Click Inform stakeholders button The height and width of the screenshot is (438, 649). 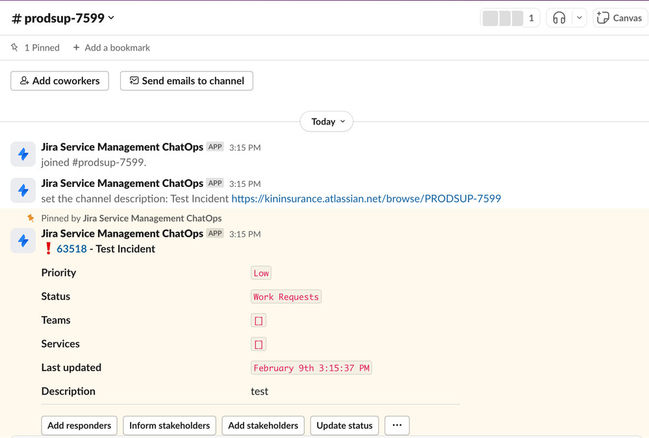click(x=170, y=426)
